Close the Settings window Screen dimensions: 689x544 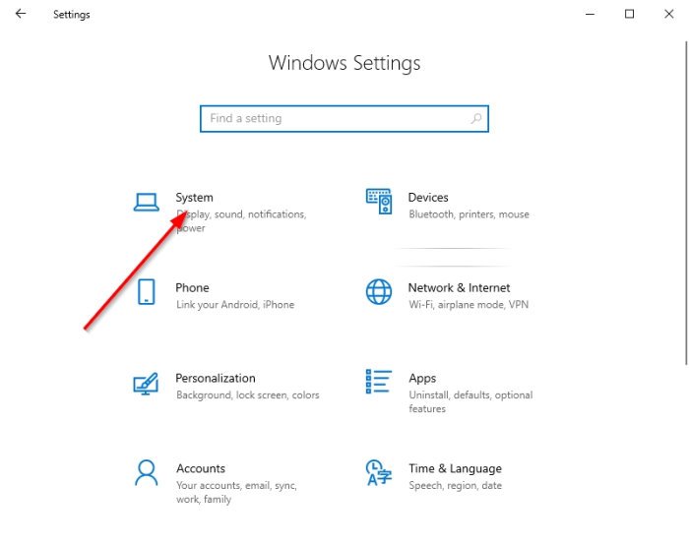[x=668, y=14]
